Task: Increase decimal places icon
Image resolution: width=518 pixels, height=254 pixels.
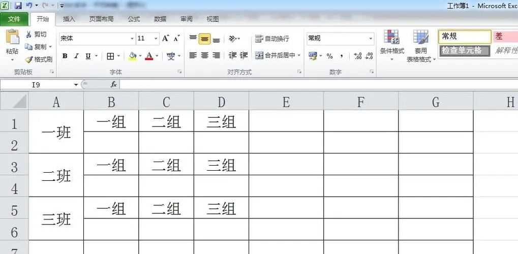Action: (x=358, y=56)
